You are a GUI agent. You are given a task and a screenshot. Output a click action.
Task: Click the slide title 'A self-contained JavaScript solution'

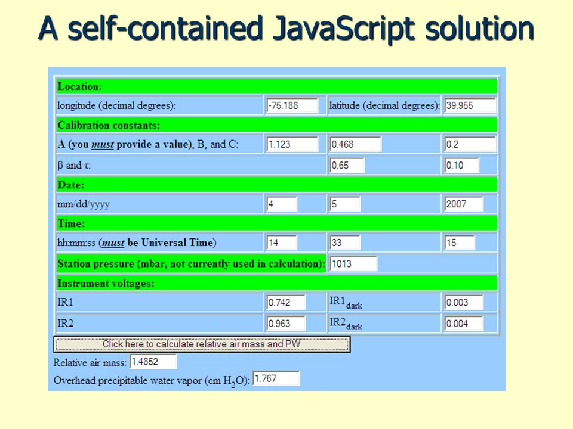click(286, 28)
